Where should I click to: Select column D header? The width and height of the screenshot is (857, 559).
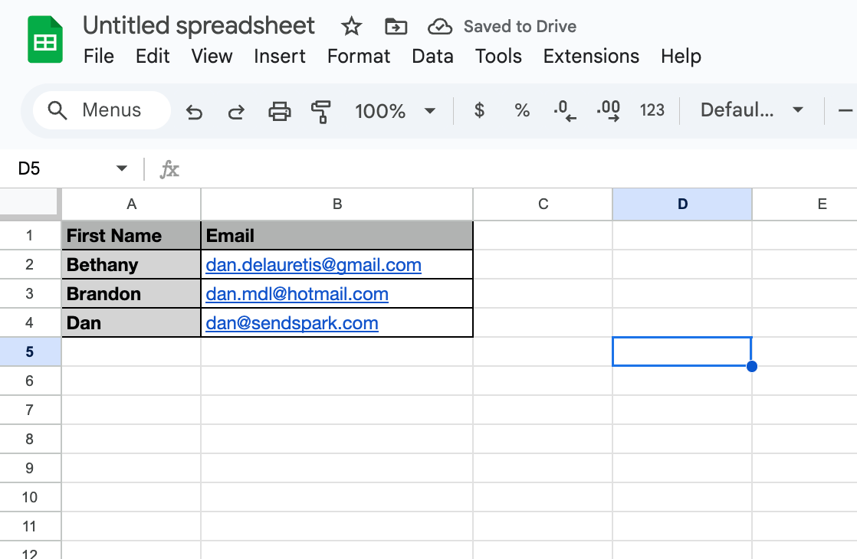[x=682, y=204]
